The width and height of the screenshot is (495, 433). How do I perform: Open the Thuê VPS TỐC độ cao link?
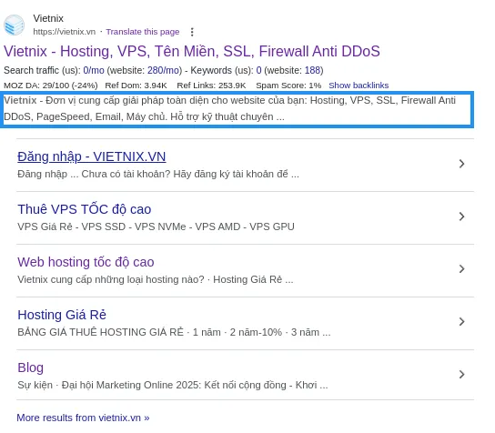(x=85, y=209)
